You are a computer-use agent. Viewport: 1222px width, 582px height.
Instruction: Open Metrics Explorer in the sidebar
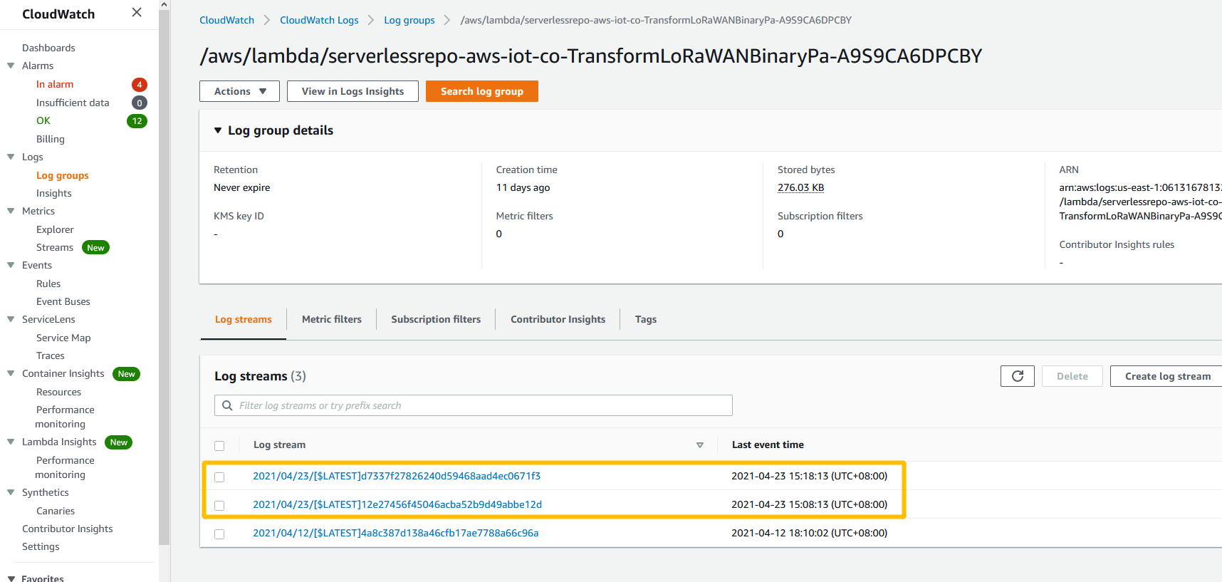coord(55,229)
